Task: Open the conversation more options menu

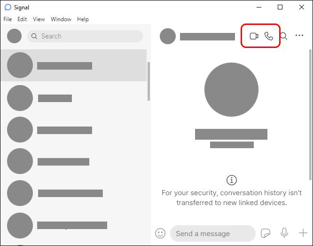Action: [299, 35]
